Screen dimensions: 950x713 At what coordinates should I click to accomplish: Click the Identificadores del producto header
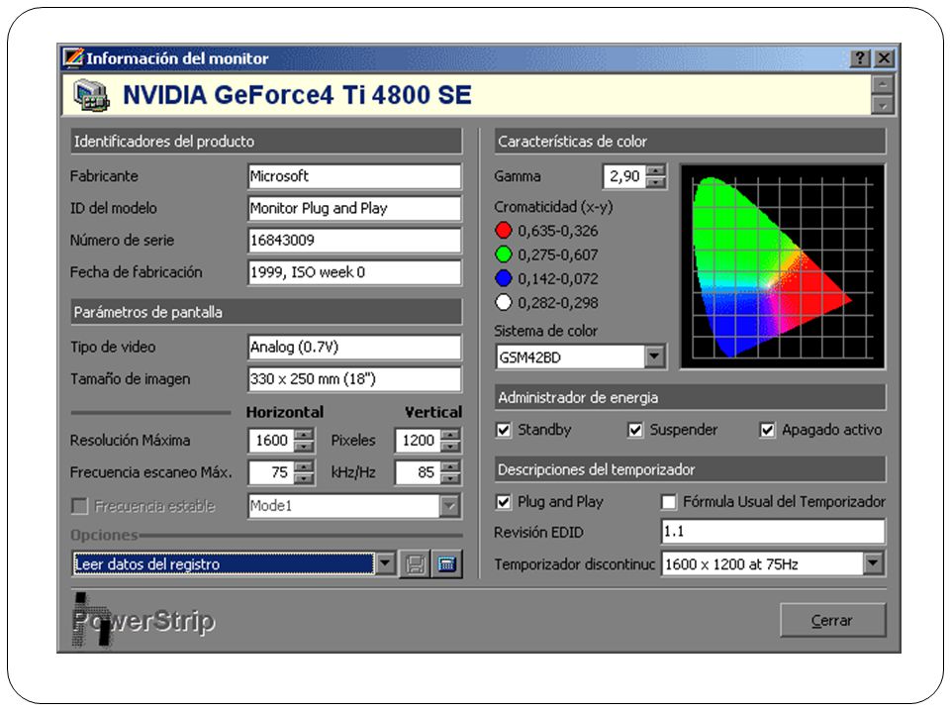tap(266, 142)
